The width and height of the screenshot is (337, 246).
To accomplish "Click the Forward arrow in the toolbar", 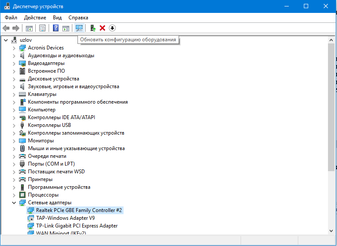I will click(x=16, y=28).
